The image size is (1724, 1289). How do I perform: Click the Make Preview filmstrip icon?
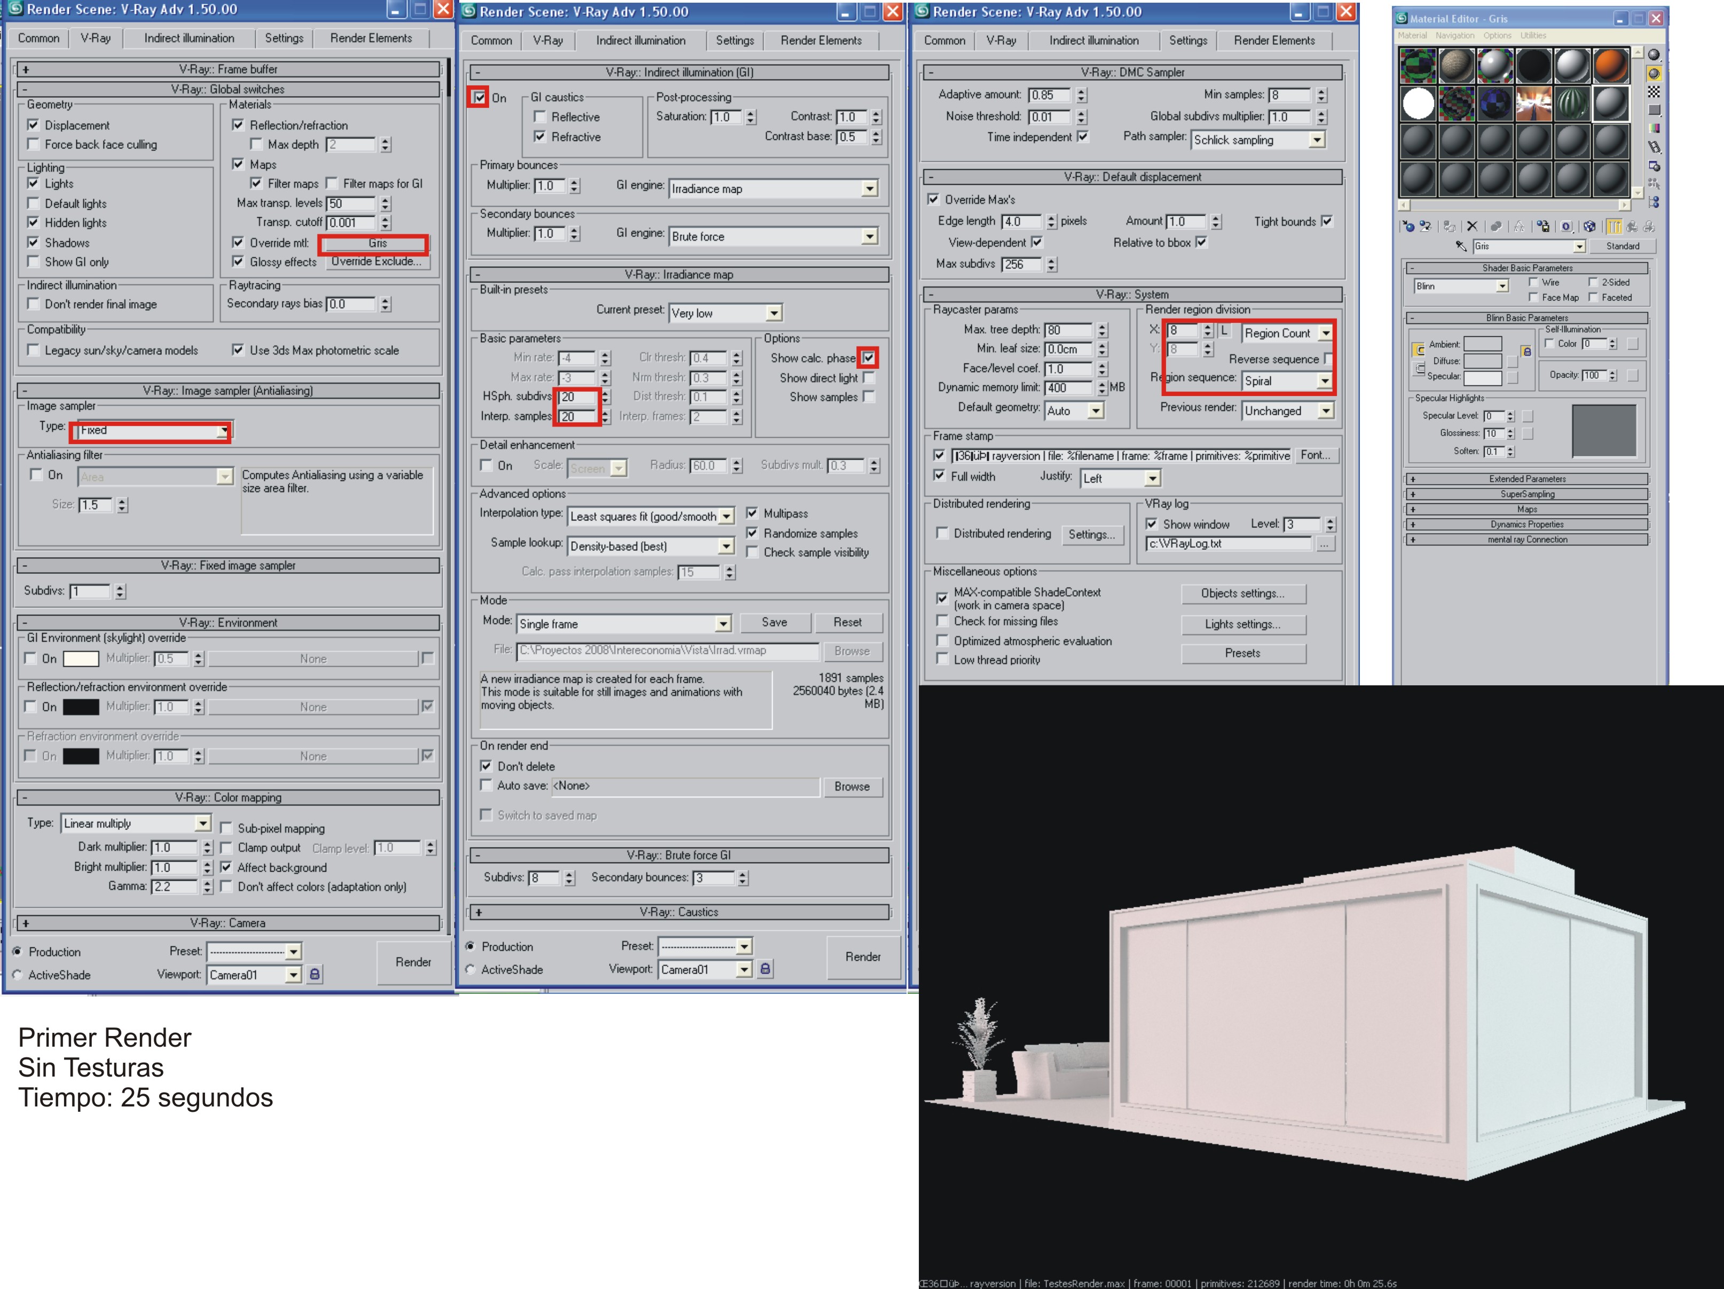click(x=1655, y=147)
